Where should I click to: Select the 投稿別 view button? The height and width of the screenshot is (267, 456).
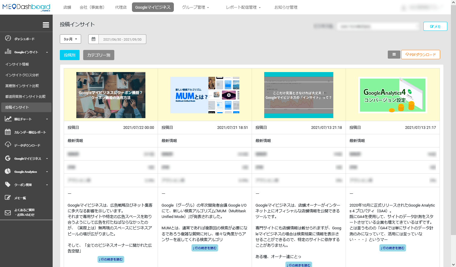(70, 55)
